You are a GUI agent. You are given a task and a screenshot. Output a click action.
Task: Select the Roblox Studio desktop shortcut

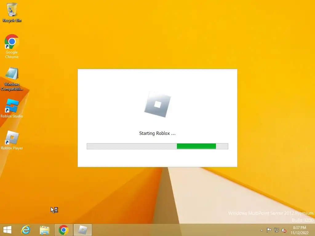(x=12, y=108)
